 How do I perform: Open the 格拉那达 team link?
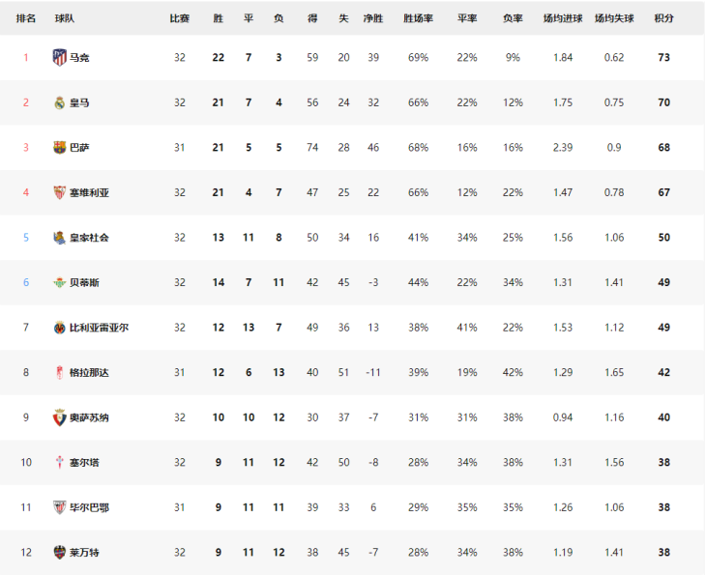coord(89,372)
